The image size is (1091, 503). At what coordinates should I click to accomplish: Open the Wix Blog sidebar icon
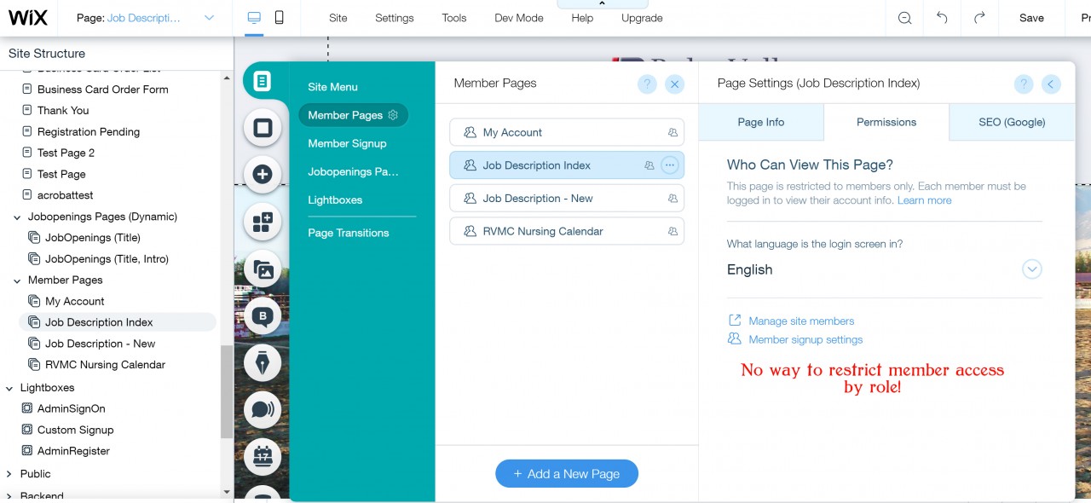[x=263, y=316]
